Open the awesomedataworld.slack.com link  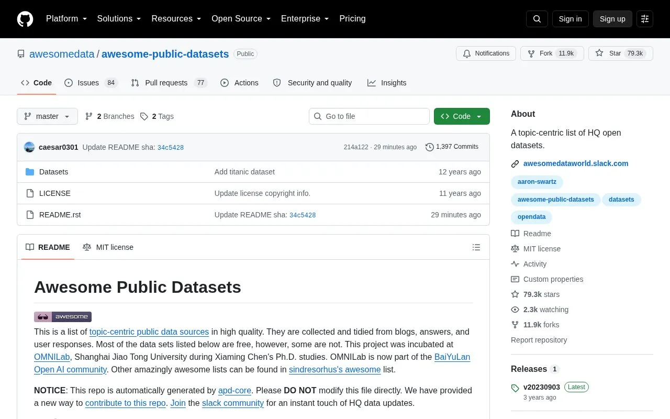[576, 163]
